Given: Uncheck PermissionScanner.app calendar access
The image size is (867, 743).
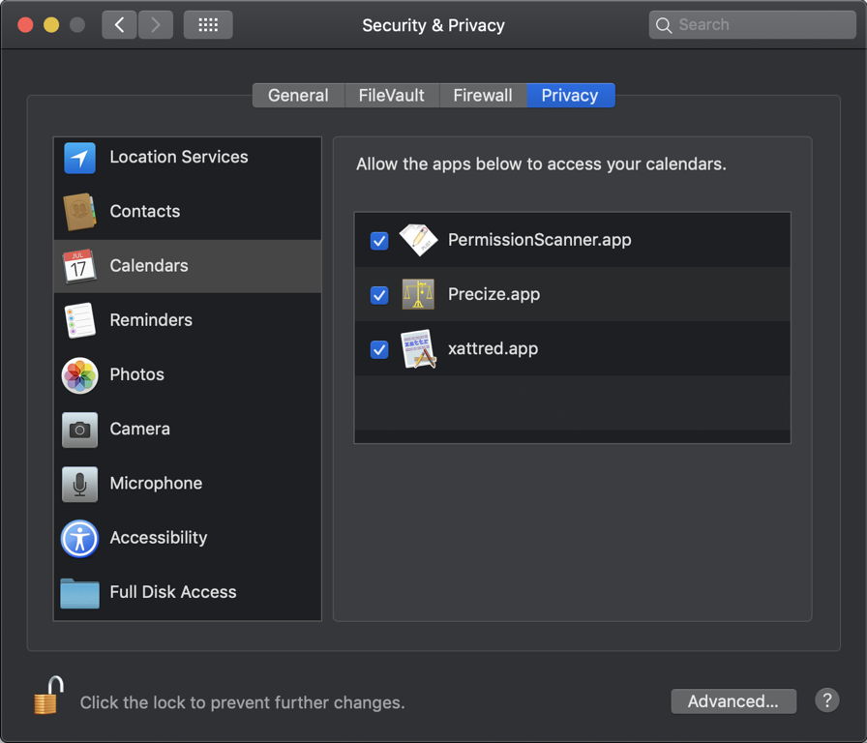Looking at the screenshot, I should click(x=379, y=241).
